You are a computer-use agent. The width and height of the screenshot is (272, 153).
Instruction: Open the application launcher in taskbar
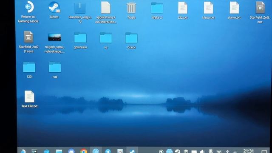(x=23, y=151)
